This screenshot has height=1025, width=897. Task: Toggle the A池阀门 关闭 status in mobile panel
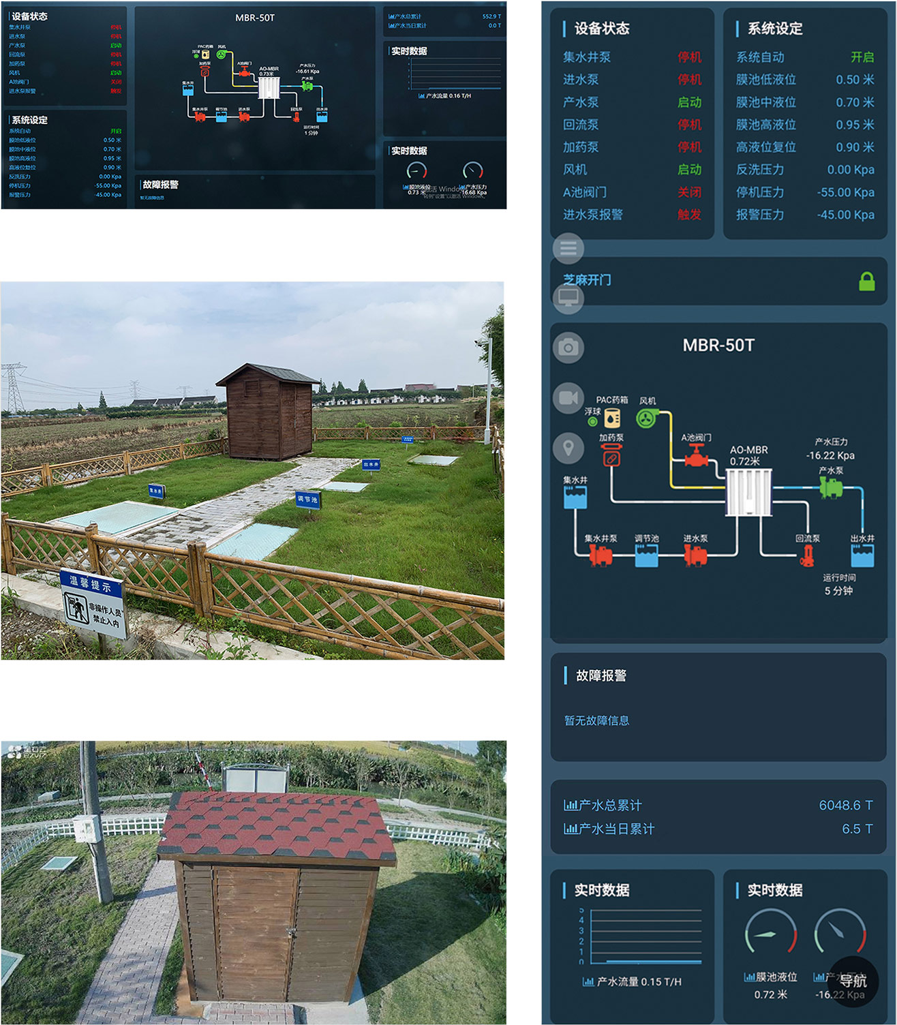point(689,192)
